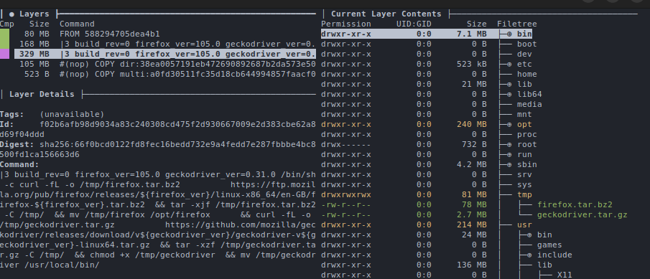This screenshot has height=279, width=650.
Task: Select the highlighted 329 MB layer row
Action: (165, 55)
